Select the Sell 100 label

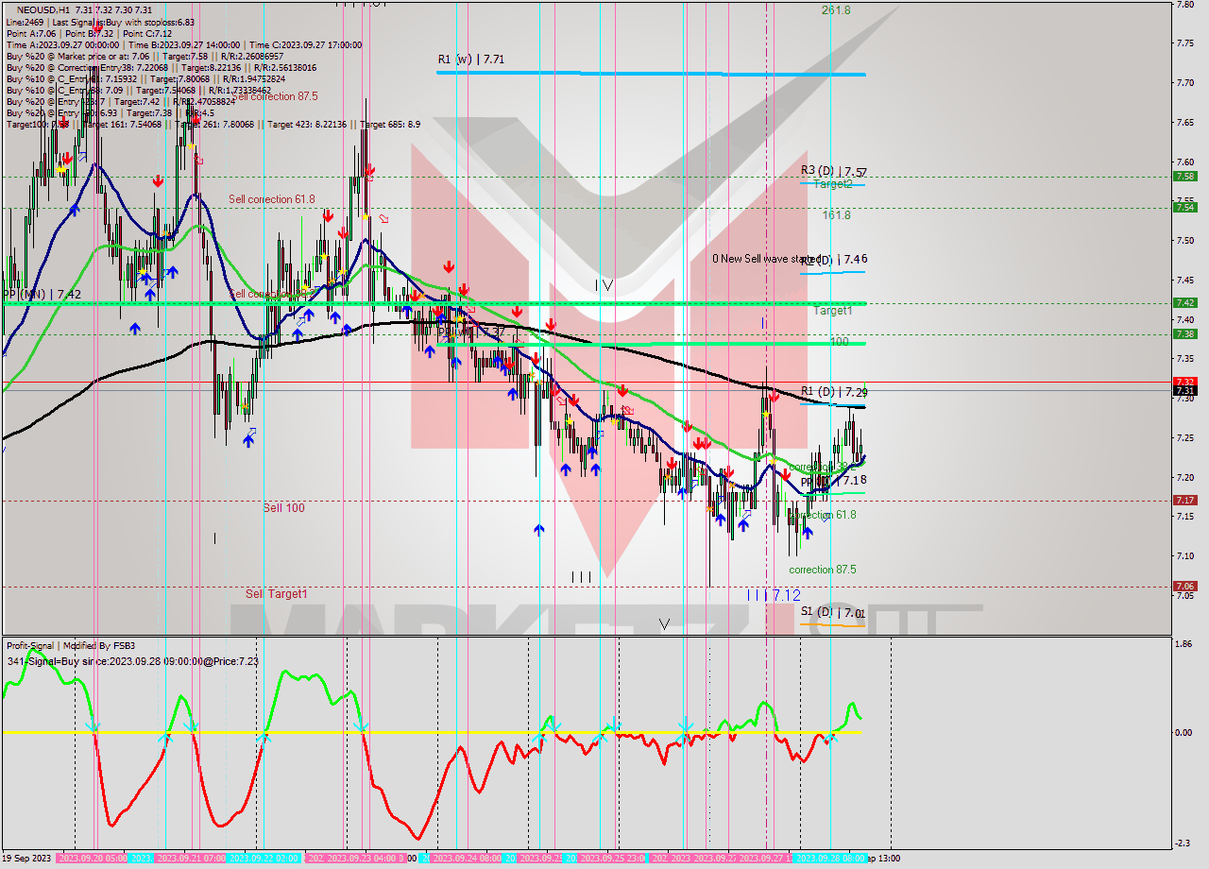[283, 508]
